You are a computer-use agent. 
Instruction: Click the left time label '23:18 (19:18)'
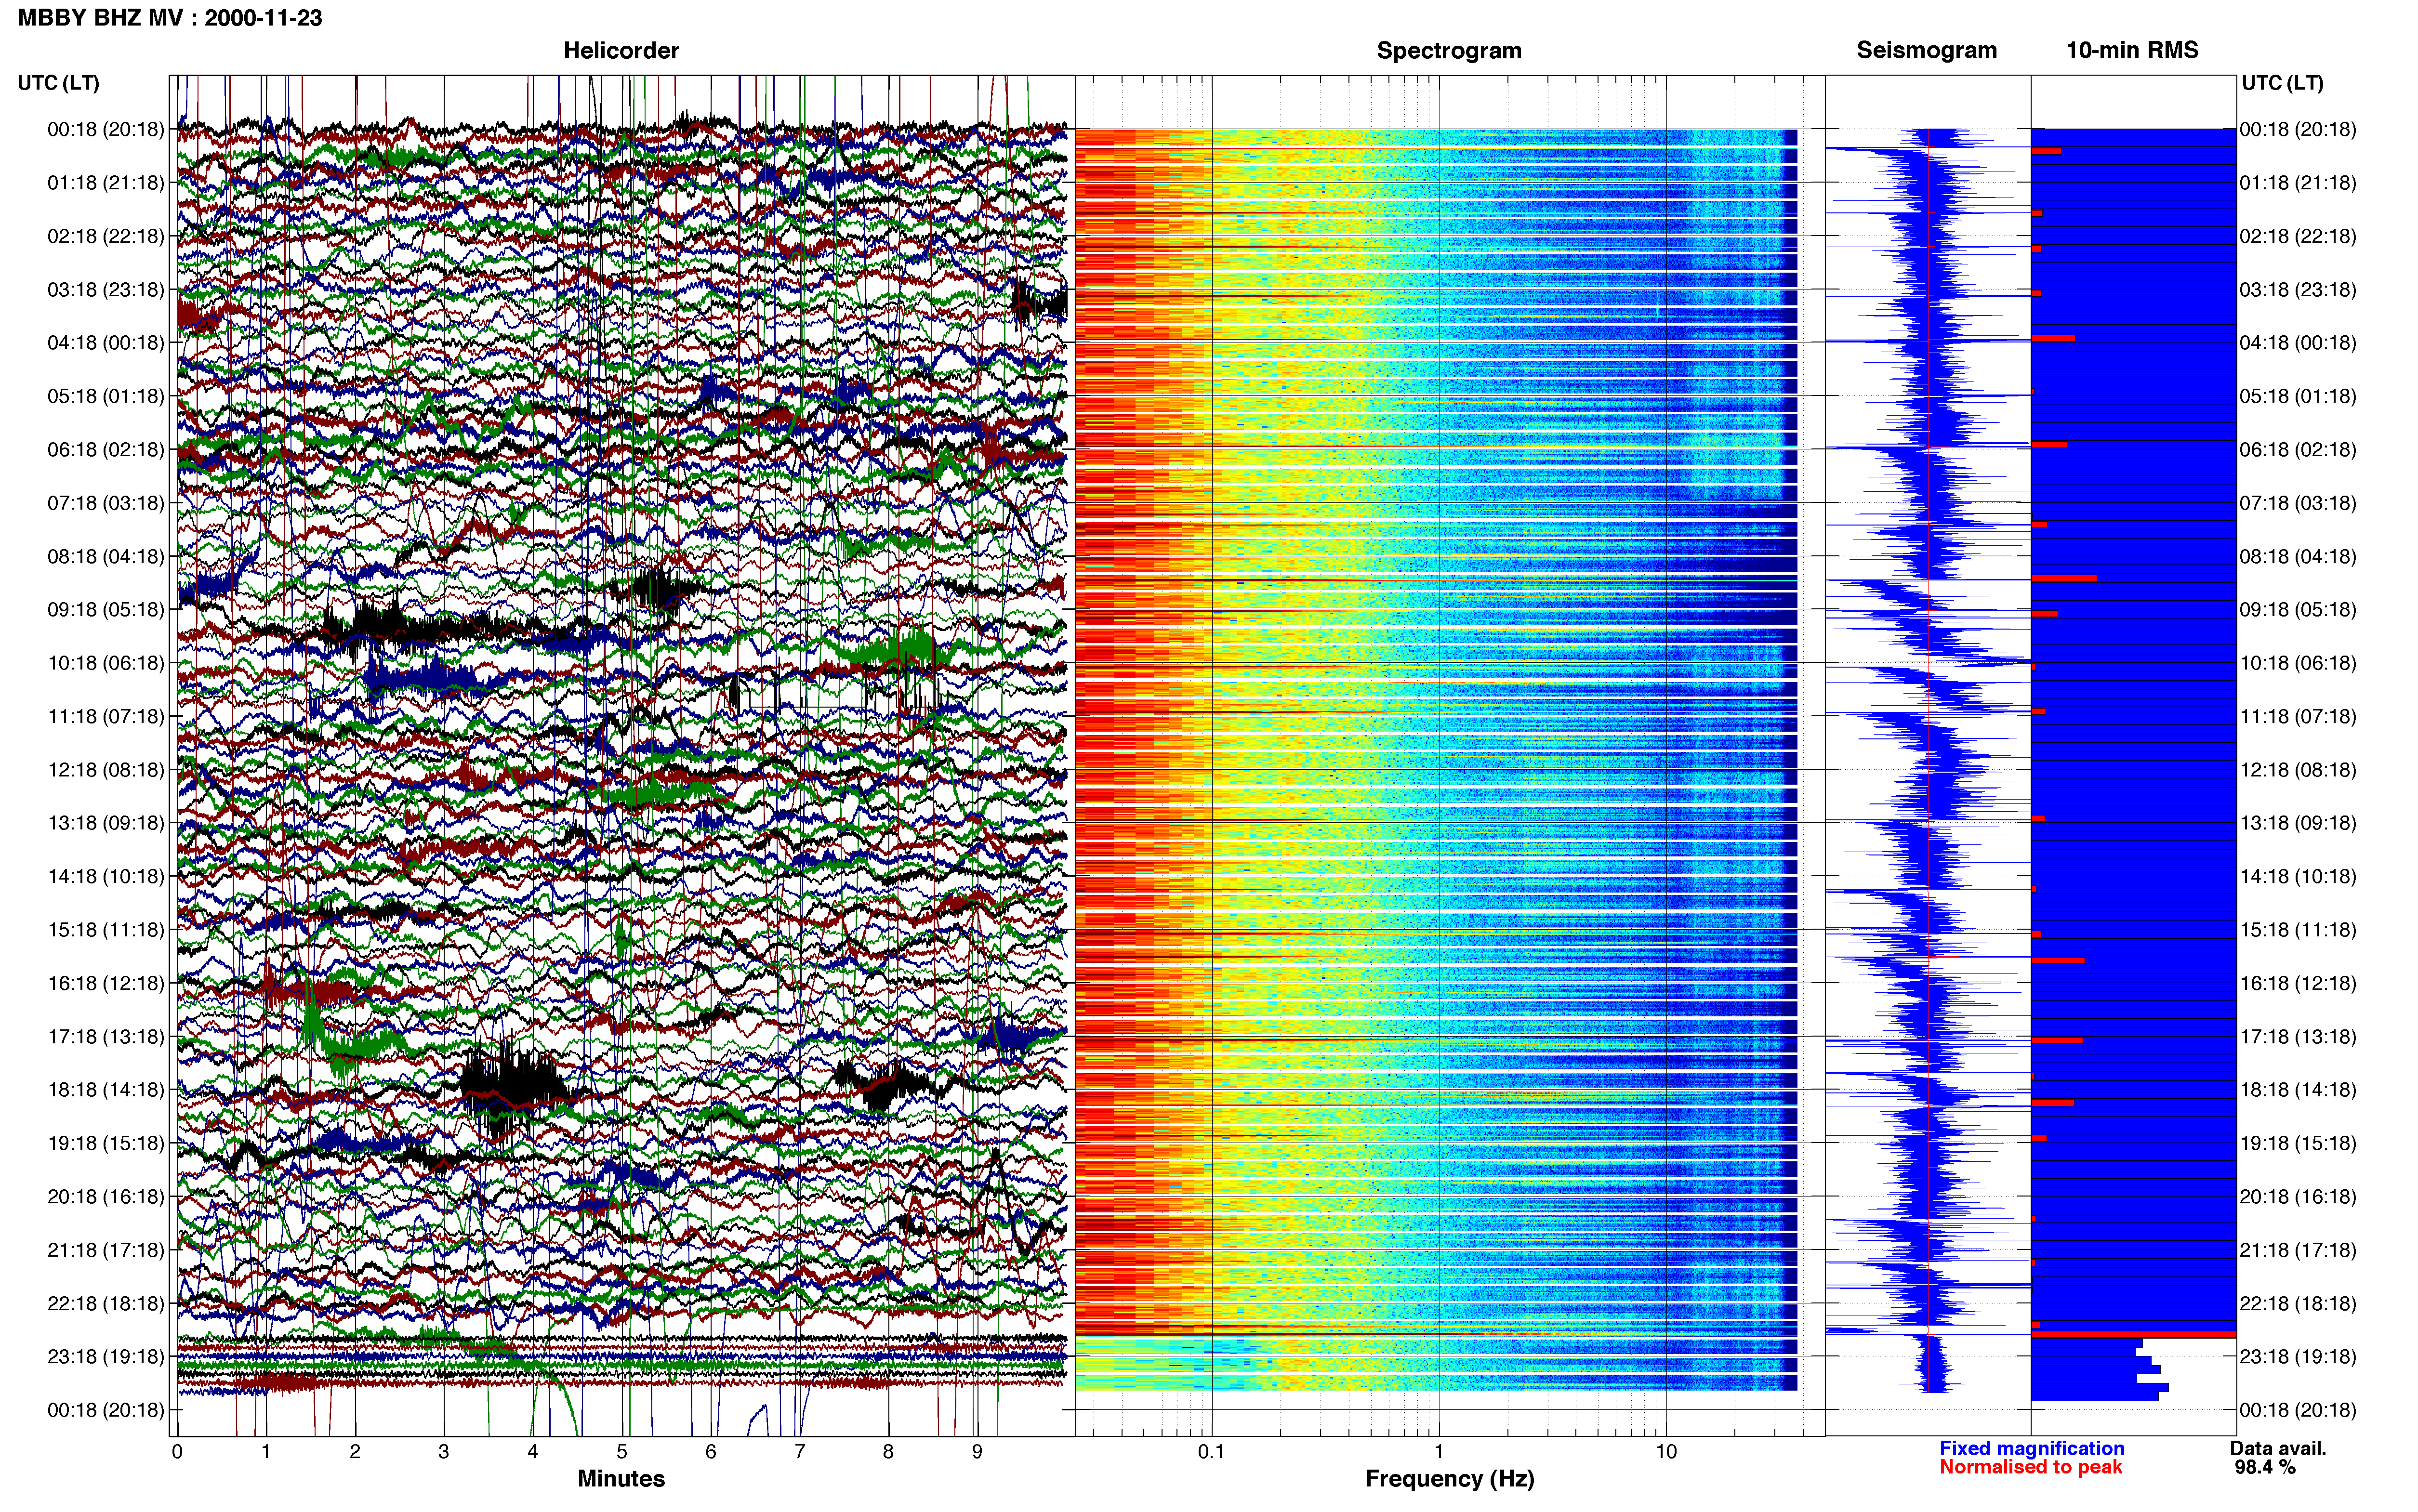[x=106, y=1356]
